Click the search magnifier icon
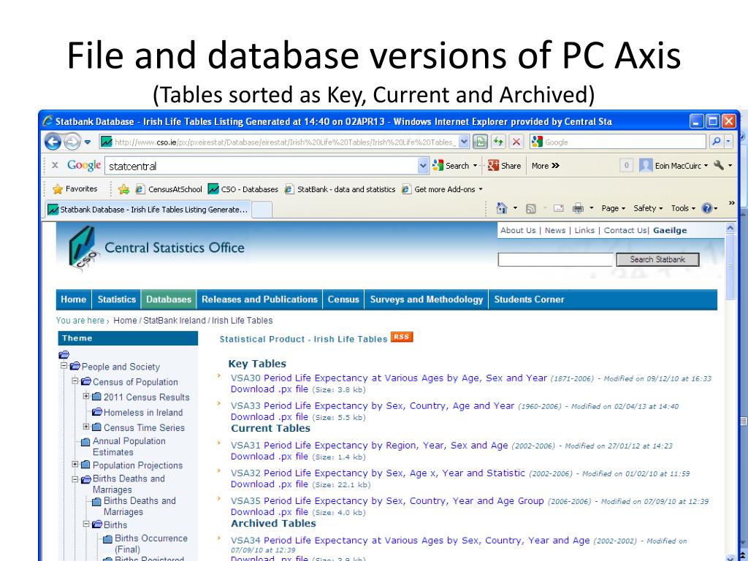This screenshot has height=561, width=748. click(x=716, y=142)
